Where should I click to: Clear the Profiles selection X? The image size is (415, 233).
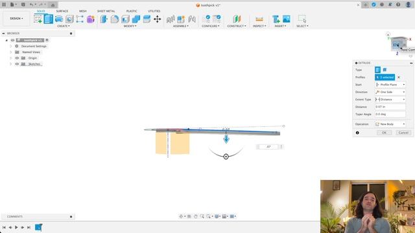pos(399,77)
